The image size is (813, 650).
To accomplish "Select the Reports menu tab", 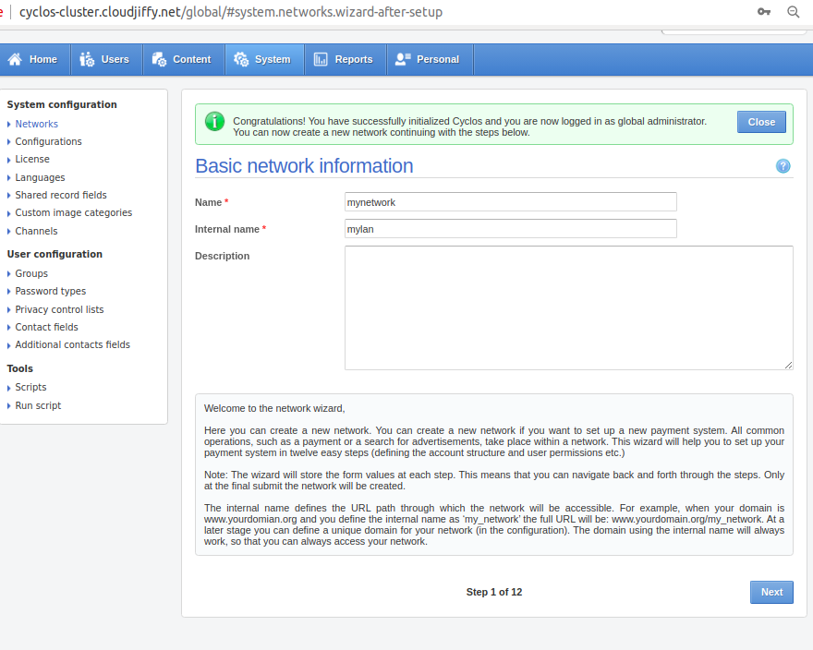I will [x=346, y=59].
